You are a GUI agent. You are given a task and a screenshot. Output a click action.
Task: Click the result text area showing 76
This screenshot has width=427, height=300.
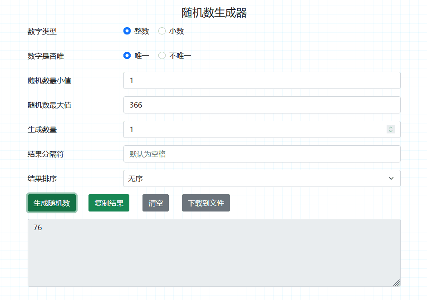[x=214, y=253]
